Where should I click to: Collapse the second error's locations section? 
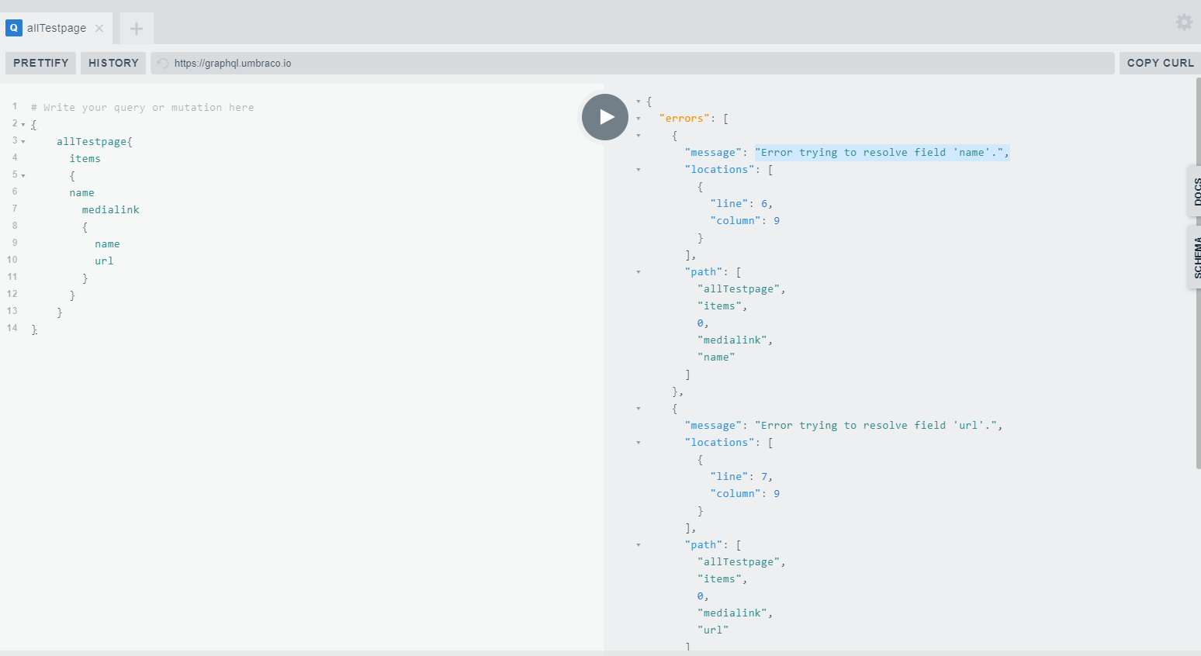coord(638,442)
